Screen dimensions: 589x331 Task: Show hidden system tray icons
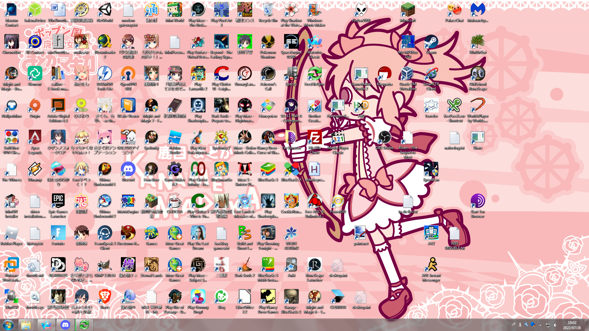(540, 325)
